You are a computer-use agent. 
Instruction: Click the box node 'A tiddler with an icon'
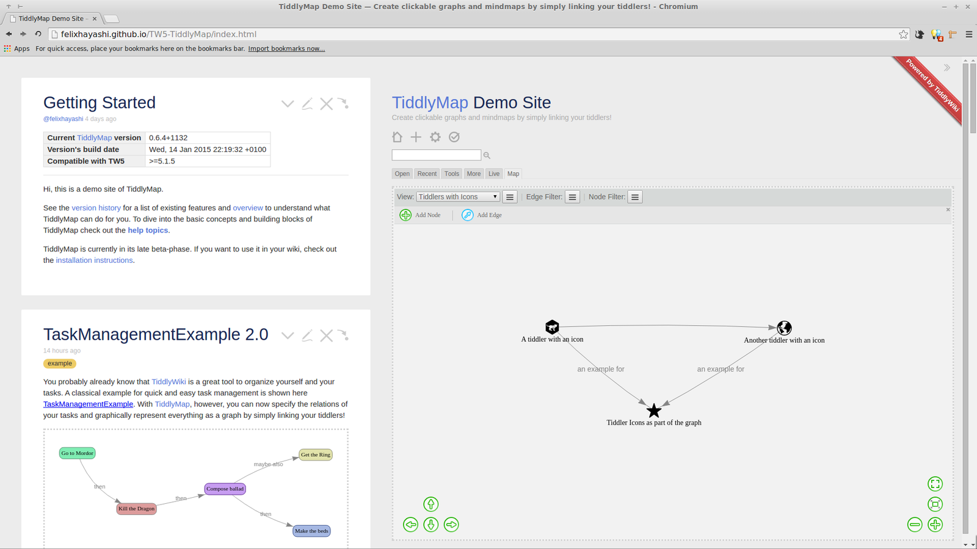(x=552, y=327)
